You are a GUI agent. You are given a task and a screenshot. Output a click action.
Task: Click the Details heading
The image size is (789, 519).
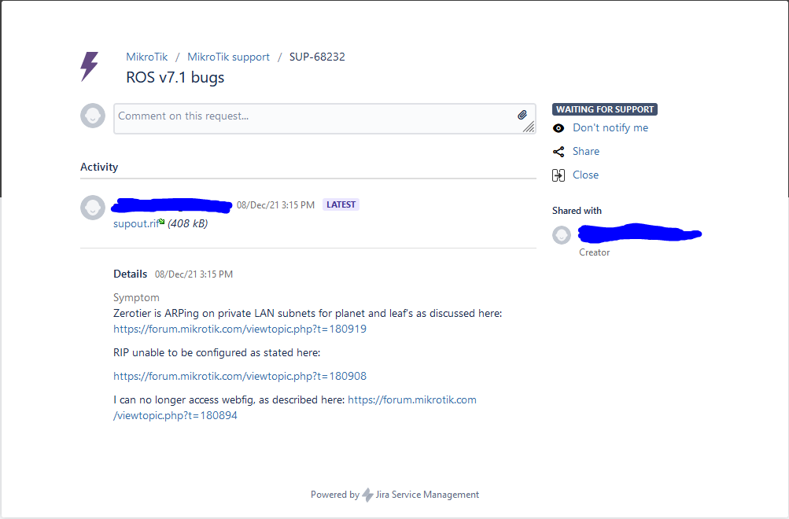[x=131, y=274]
